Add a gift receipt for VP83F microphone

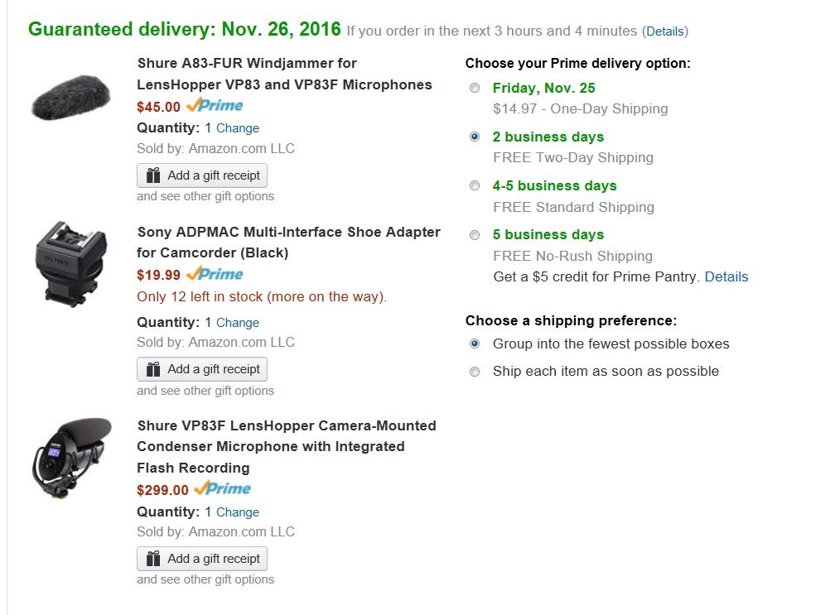pos(202,559)
